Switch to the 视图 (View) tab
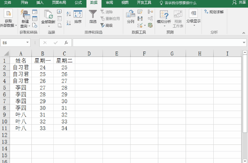The image size is (248, 163). [125, 3]
